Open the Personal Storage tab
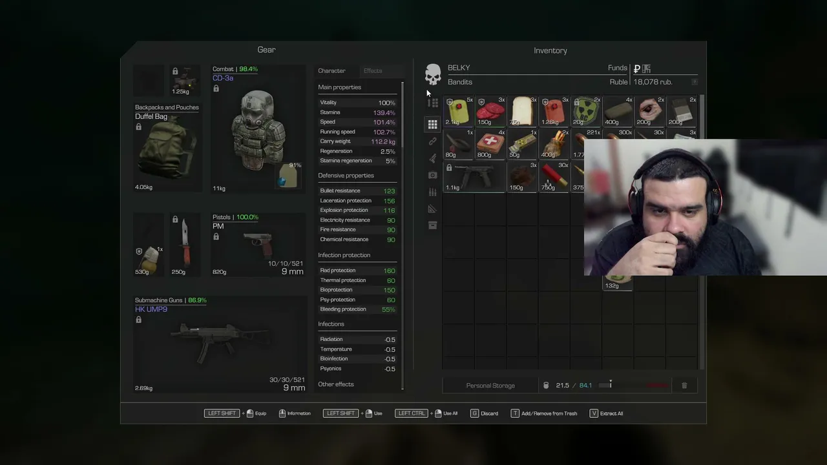827x465 pixels. [x=490, y=386]
